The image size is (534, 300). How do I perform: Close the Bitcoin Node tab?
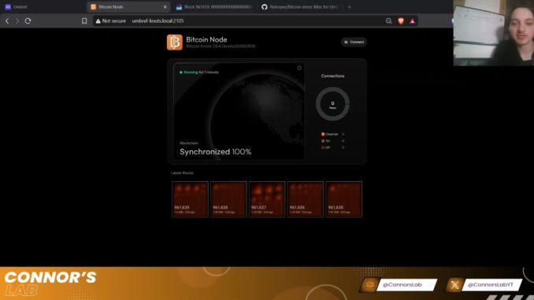pyautogui.click(x=165, y=7)
